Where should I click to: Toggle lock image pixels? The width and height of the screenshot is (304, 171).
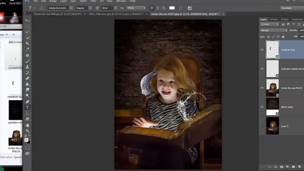[x=274, y=37]
